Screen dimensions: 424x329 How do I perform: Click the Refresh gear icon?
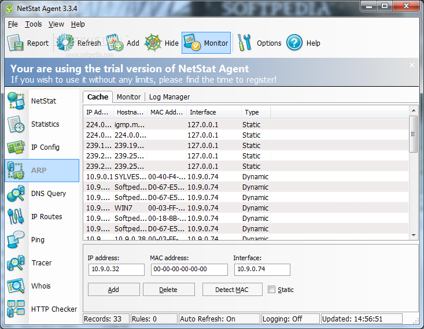pos(65,42)
